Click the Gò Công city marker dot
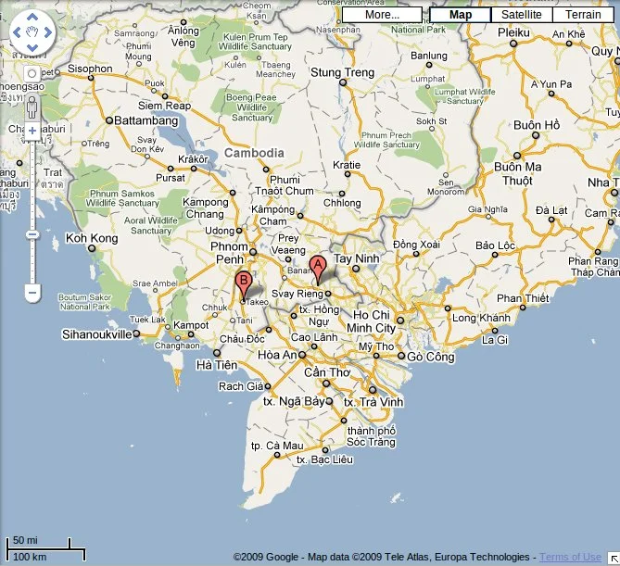The width and height of the screenshot is (620, 566). pos(401,356)
